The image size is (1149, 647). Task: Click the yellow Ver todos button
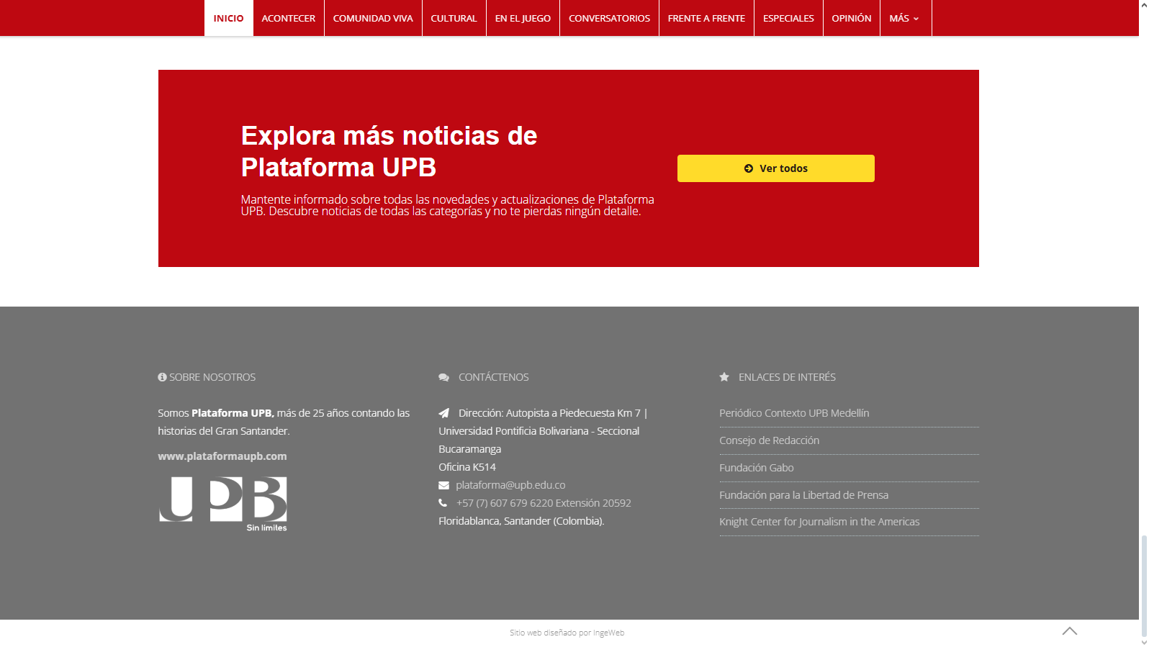click(775, 168)
